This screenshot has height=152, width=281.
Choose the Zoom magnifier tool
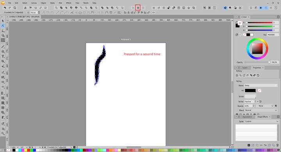[x=3, y=134]
